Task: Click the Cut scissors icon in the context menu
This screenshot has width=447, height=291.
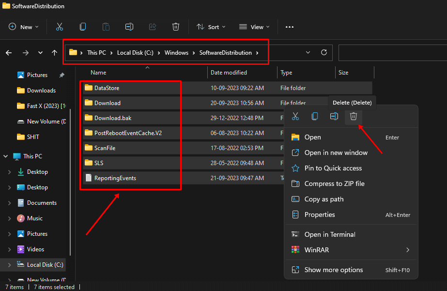Action: coord(295,116)
